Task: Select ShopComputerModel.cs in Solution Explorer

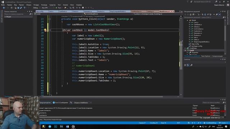Action: point(201,42)
